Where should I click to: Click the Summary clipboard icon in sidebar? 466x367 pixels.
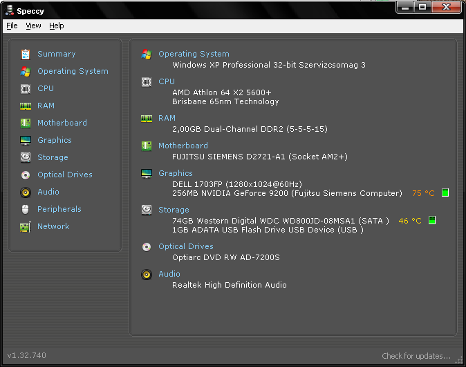pyautogui.click(x=26, y=54)
